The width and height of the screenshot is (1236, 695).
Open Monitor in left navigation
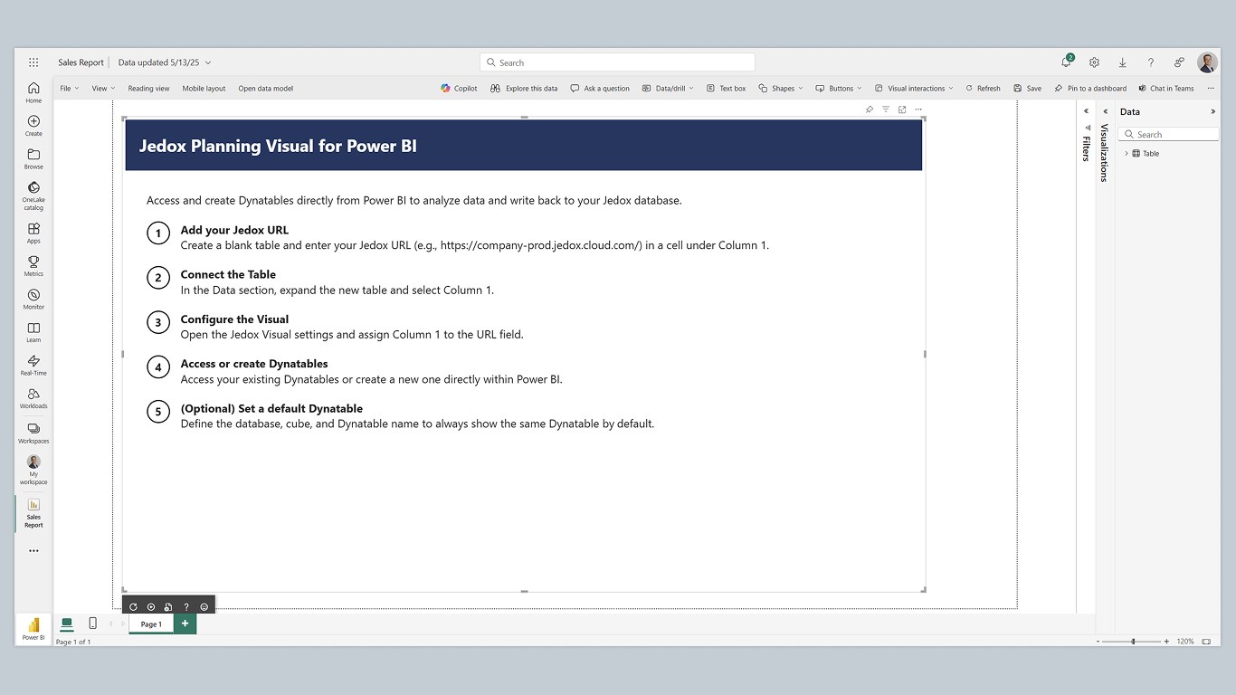point(33,300)
